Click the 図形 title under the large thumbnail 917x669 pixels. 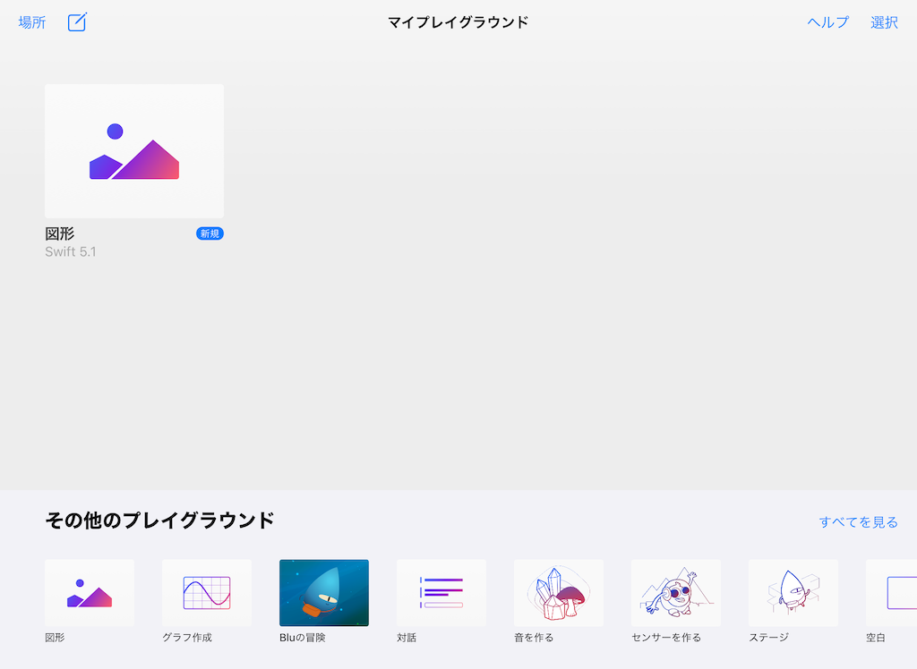tap(60, 233)
